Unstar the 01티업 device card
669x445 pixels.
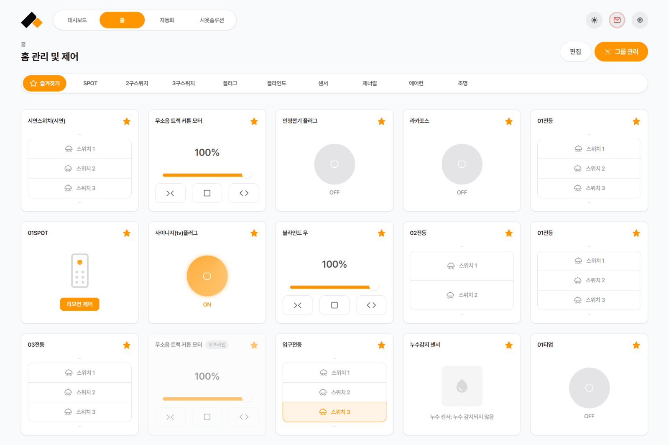636,345
